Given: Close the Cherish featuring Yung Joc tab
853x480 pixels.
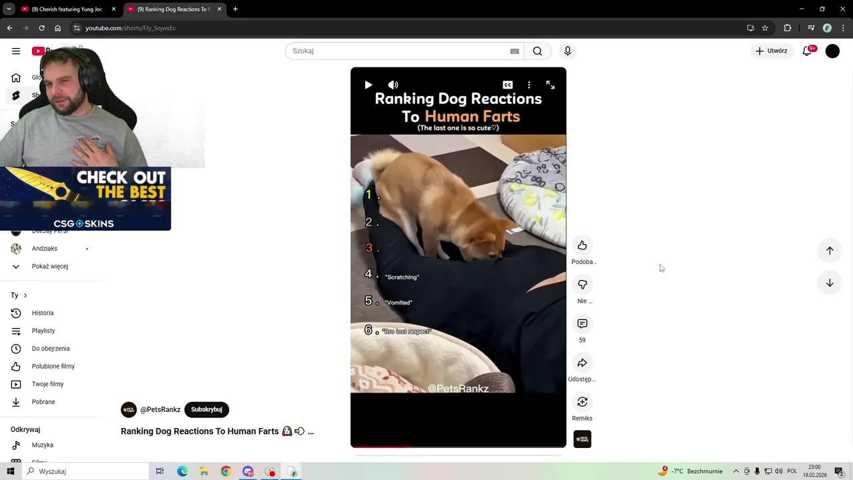Looking at the screenshot, I should pos(113,9).
